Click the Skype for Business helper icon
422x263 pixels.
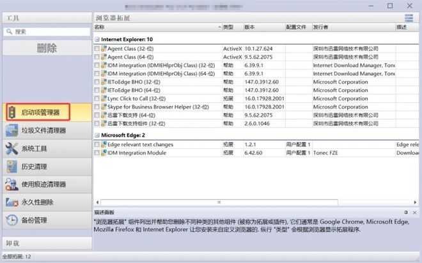(104, 107)
